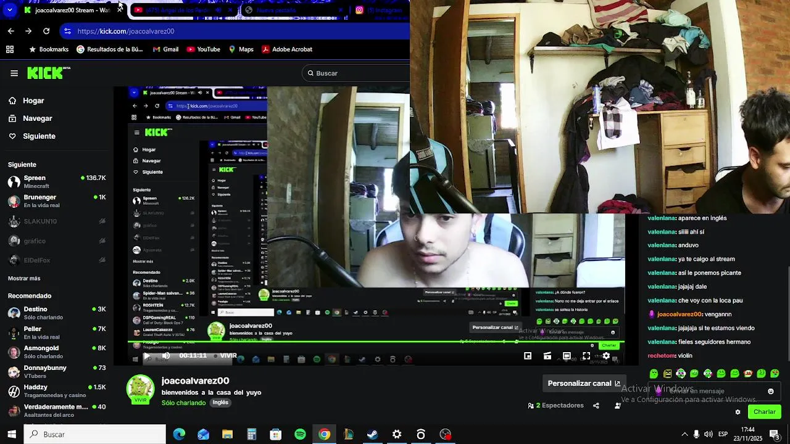
Task: Open File Explorer from taskbar
Action: [227, 434]
